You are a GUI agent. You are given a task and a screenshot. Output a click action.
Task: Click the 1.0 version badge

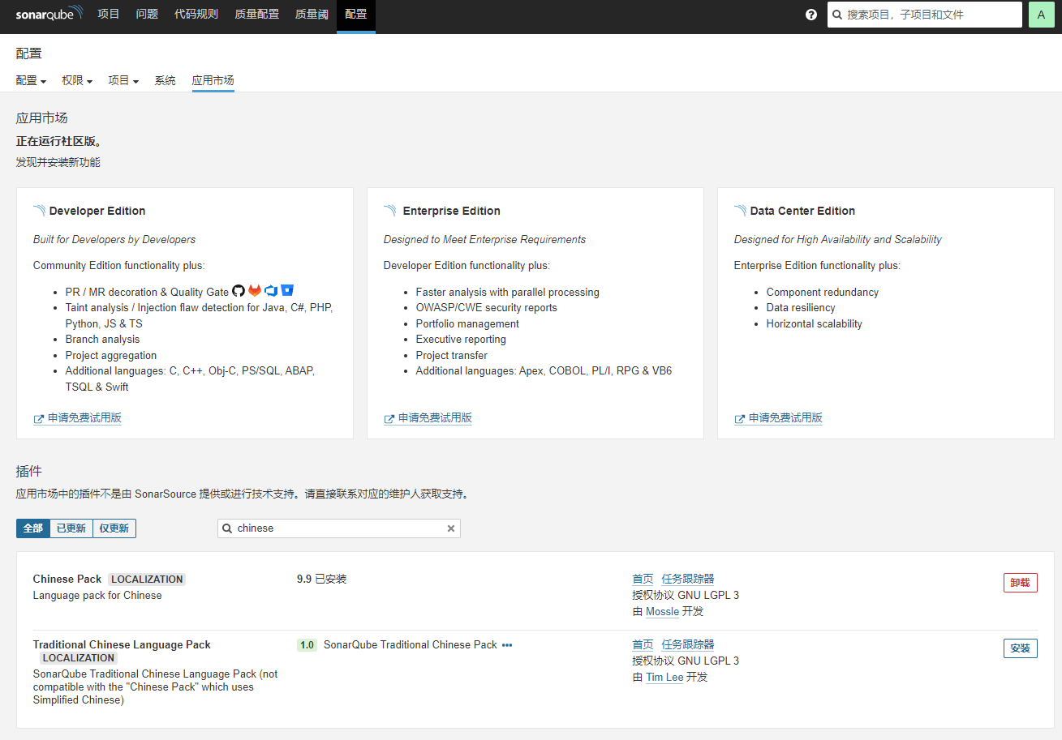tap(307, 645)
